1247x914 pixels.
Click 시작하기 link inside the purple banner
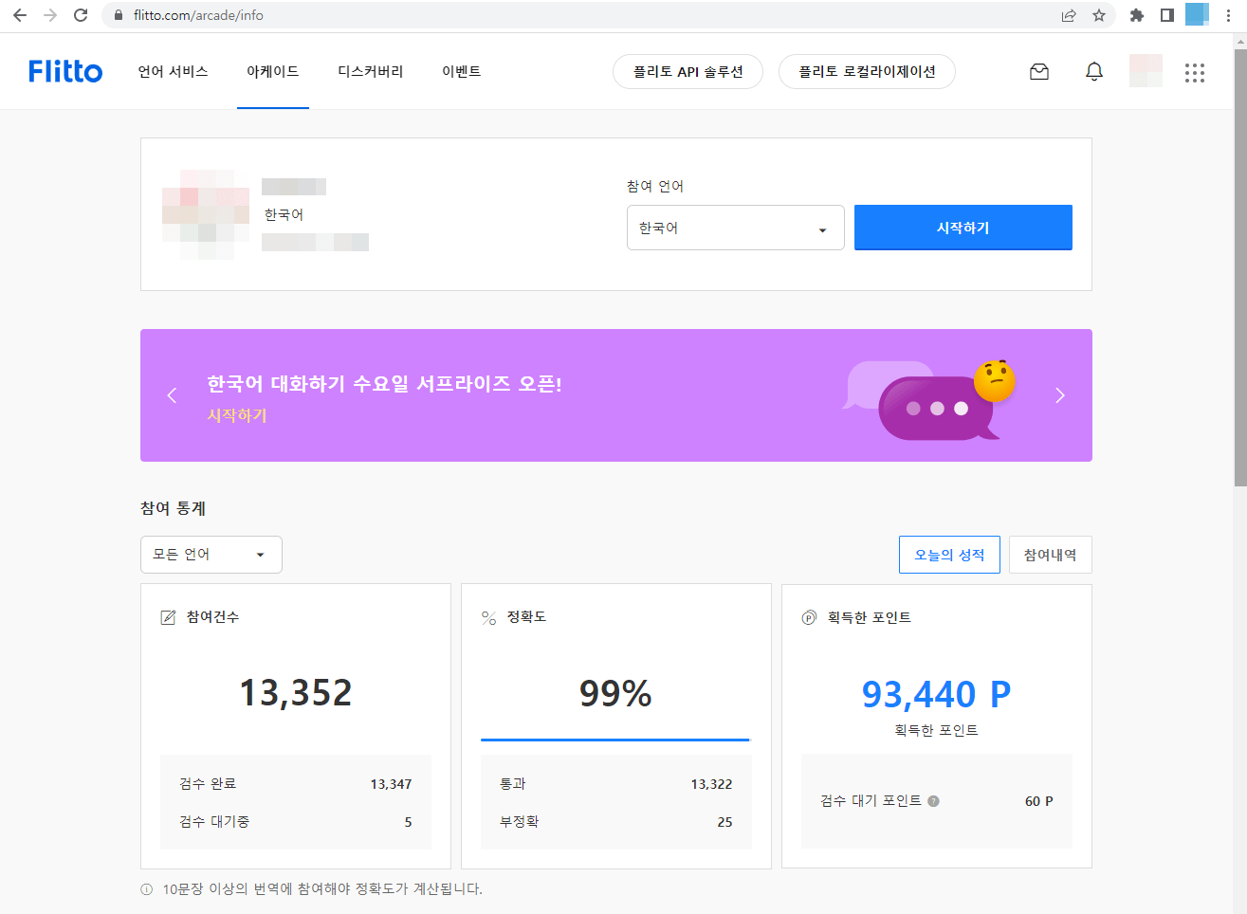[x=235, y=415]
